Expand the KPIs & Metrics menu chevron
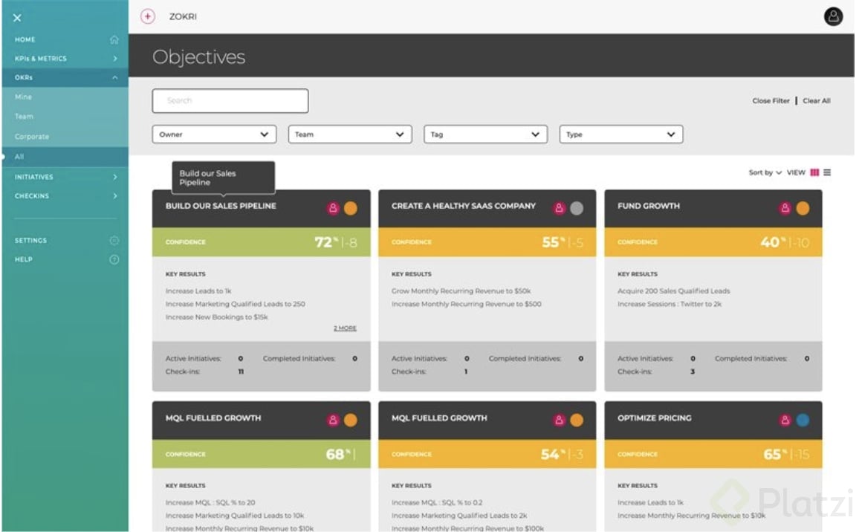This screenshot has height=532, width=862. point(115,58)
